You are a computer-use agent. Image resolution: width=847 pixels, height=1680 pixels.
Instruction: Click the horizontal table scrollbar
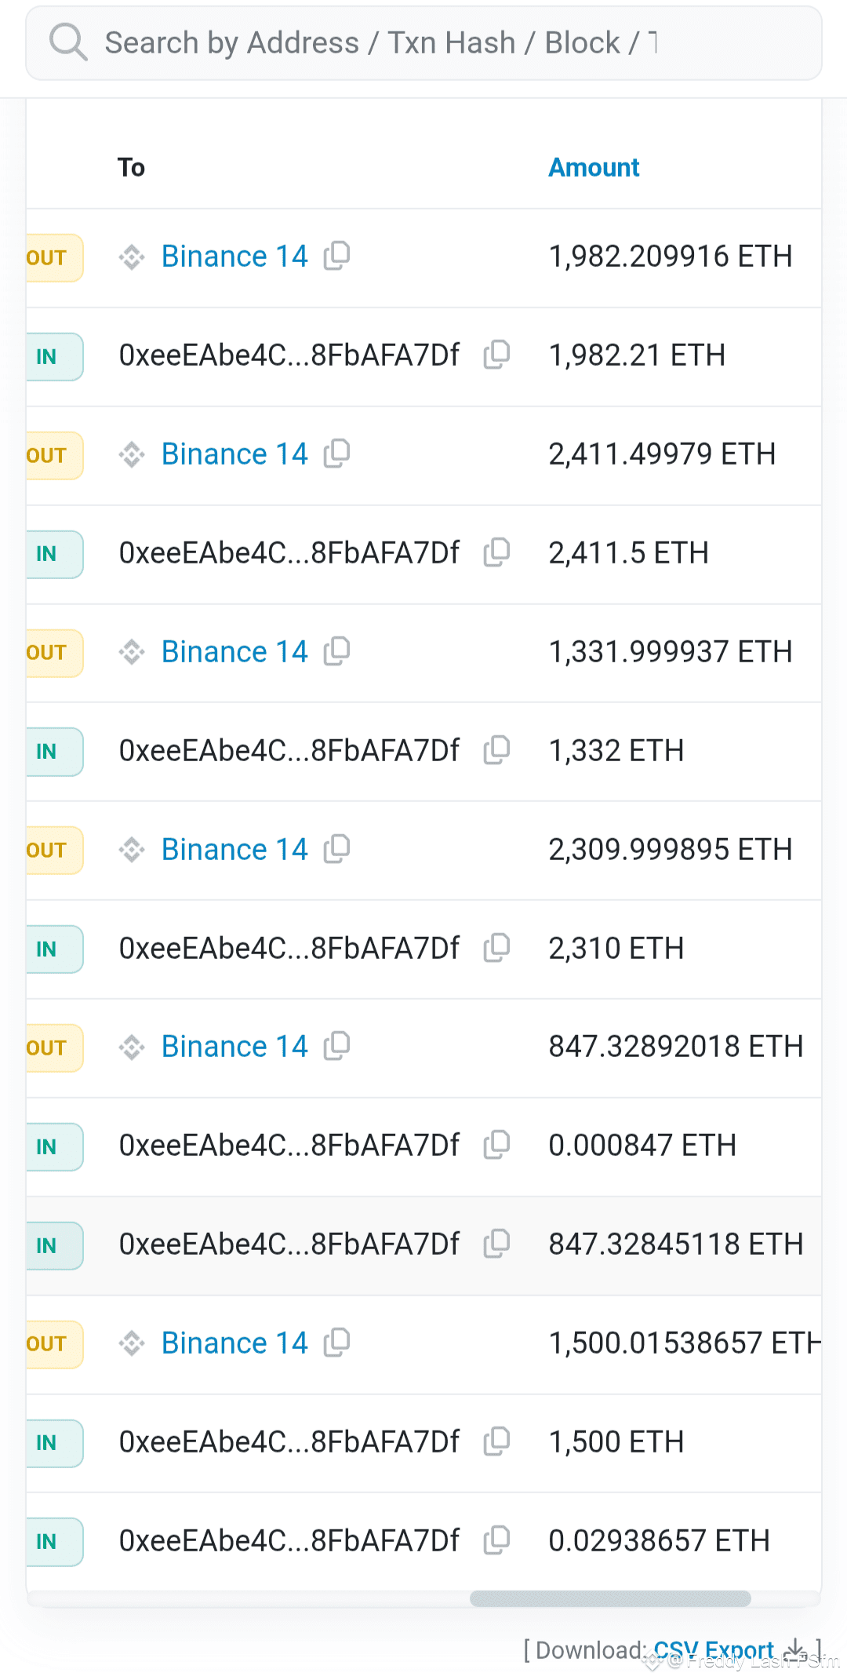[x=610, y=1598]
